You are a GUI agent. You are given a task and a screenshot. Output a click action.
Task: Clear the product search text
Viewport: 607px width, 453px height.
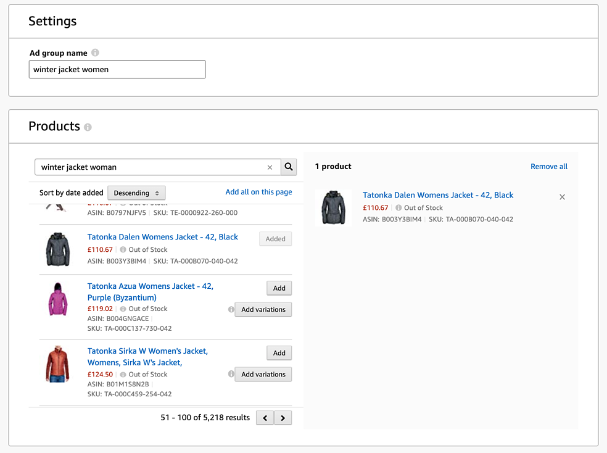tap(270, 167)
